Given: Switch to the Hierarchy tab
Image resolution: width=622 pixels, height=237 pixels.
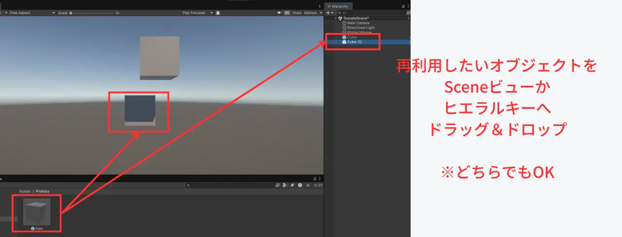Looking at the screenshot, I should tap(339, 6).
